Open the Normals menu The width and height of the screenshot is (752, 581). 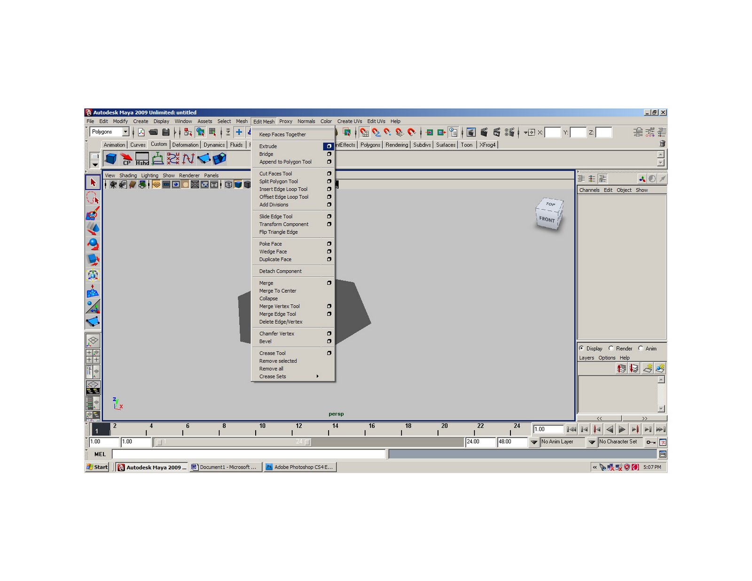coord(306,121)
